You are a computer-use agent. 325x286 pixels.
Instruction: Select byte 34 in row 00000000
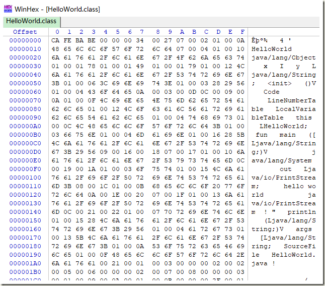click(x=140, y=40)
